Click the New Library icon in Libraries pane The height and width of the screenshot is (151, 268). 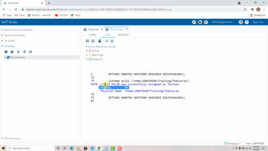point(6,52)
